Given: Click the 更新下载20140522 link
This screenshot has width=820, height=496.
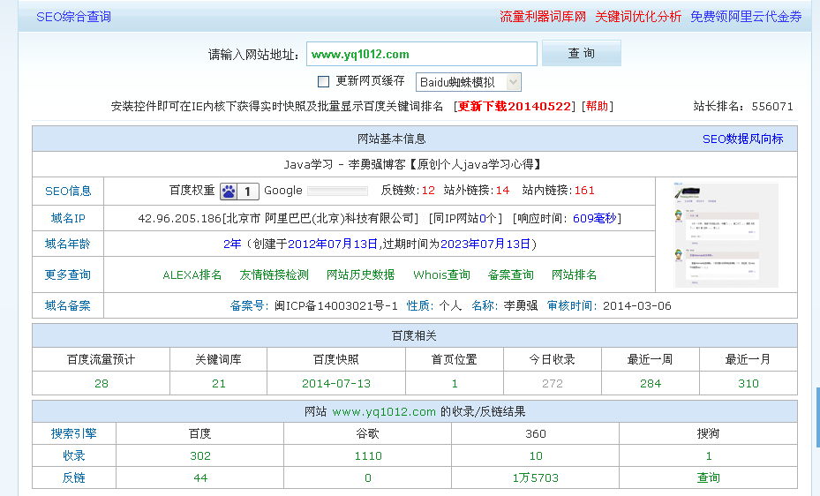Looking at the screenshot, I should coord(514,106).
